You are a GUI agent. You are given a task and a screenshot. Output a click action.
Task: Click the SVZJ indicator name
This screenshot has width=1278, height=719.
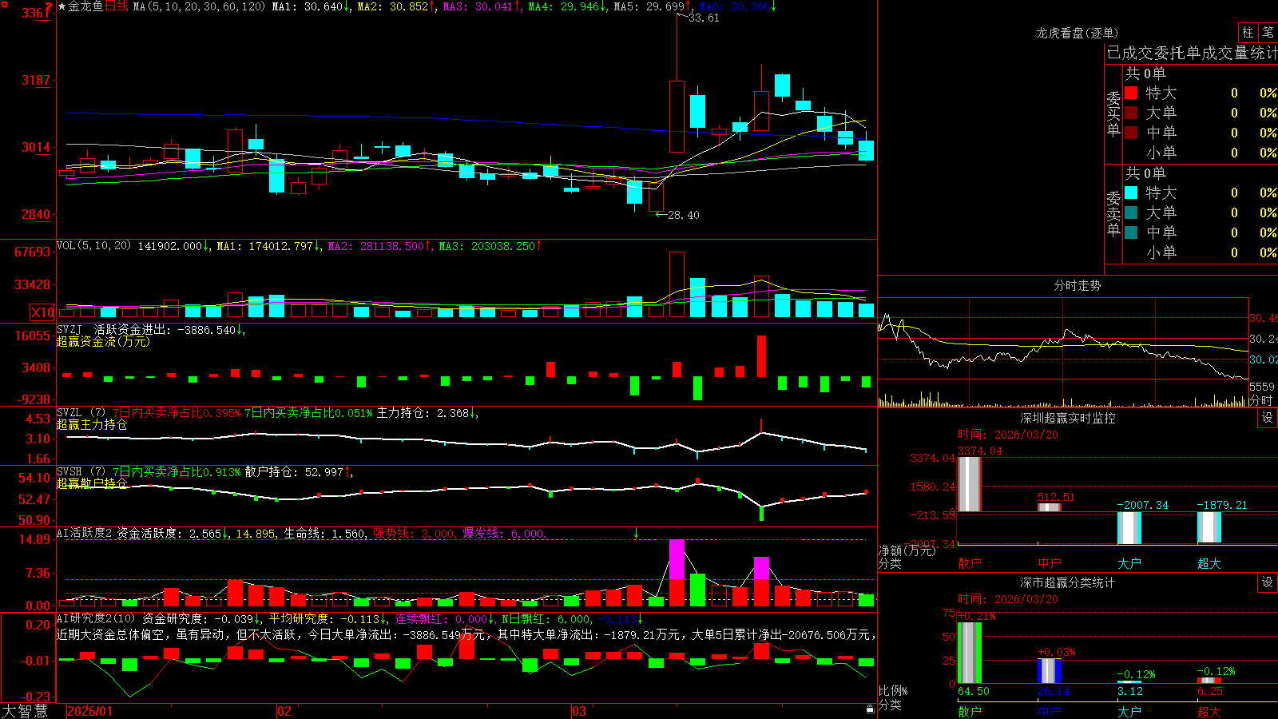[x=69, y=329]
